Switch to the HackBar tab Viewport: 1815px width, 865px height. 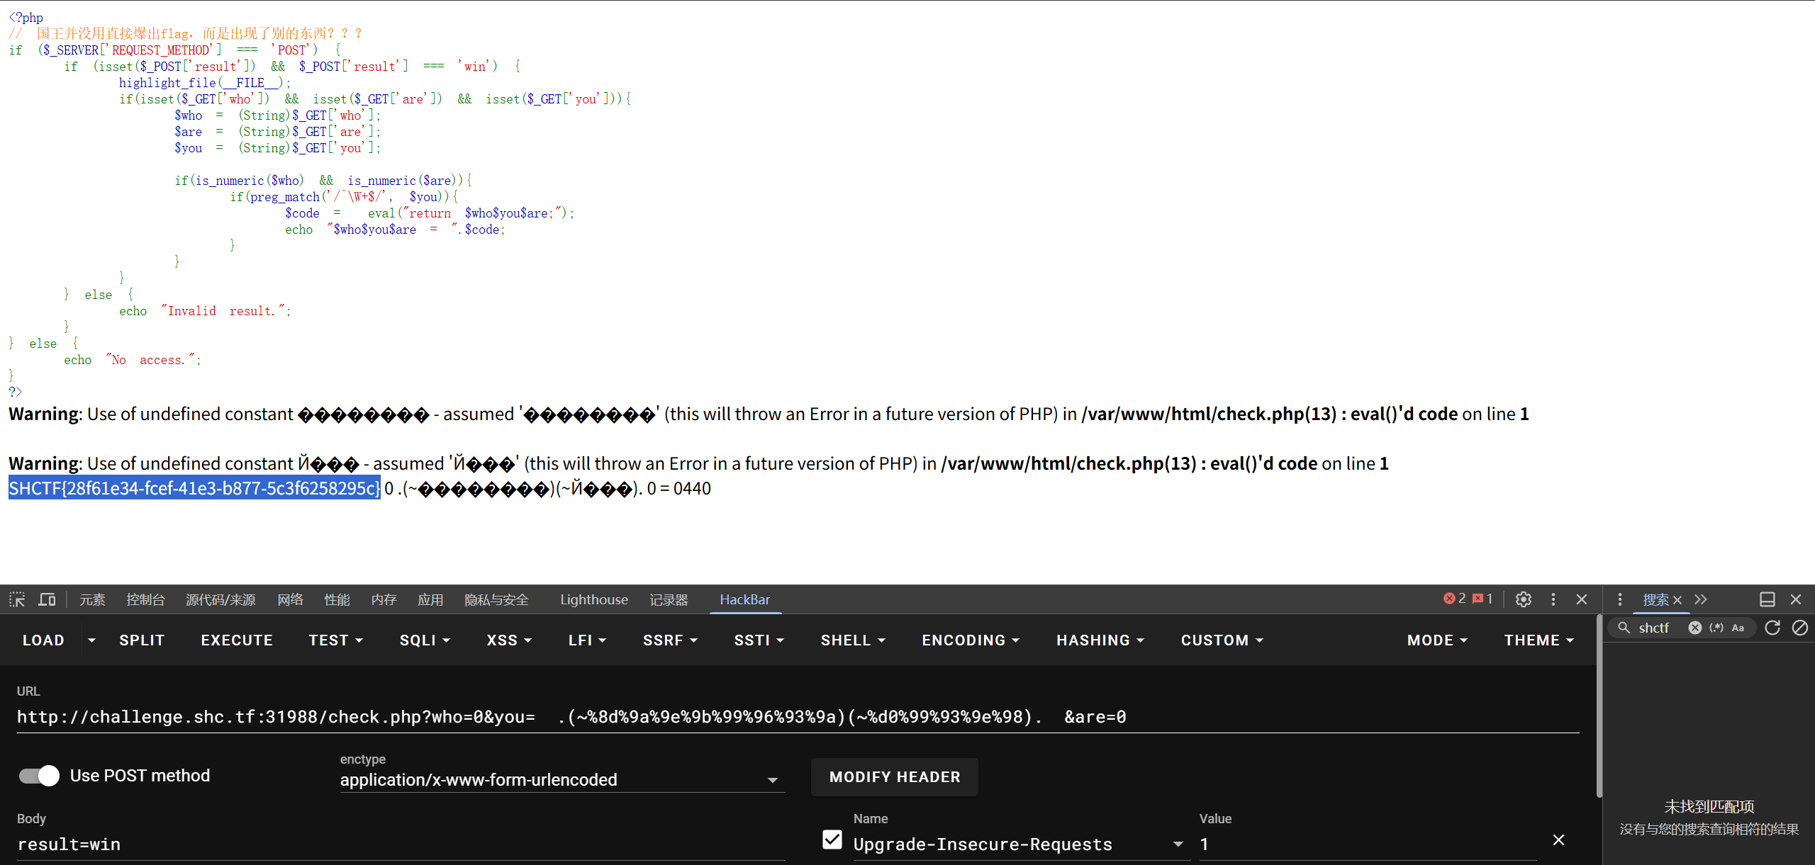click(744, 599)
